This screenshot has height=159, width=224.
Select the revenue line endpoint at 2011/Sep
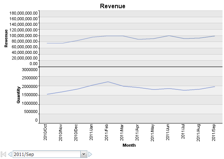(215, 36)
